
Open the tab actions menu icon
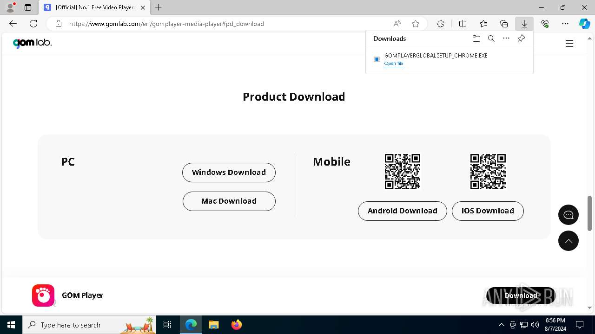coord(28,7)
